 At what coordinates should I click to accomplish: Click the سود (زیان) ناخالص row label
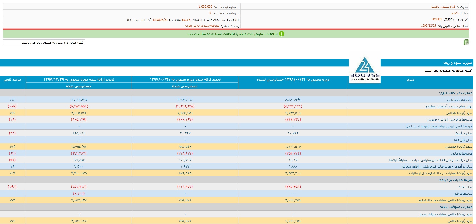tap(459, 113)
